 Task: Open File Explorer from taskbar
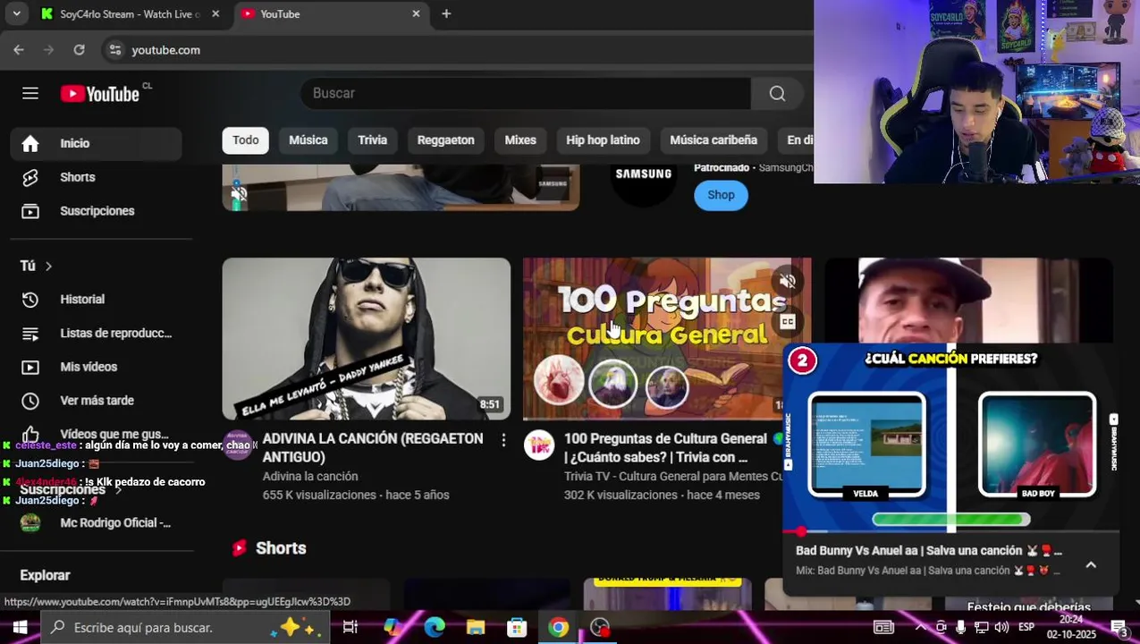[x=476, y=627]
